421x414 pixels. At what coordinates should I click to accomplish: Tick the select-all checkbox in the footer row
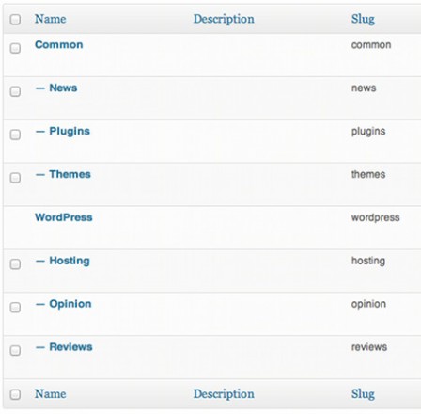[x=15, y=394]
